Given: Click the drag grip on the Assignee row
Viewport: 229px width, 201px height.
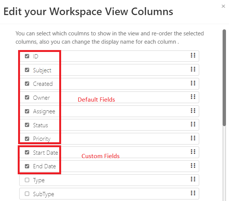Looking at the screenshot, I should 193,111.
